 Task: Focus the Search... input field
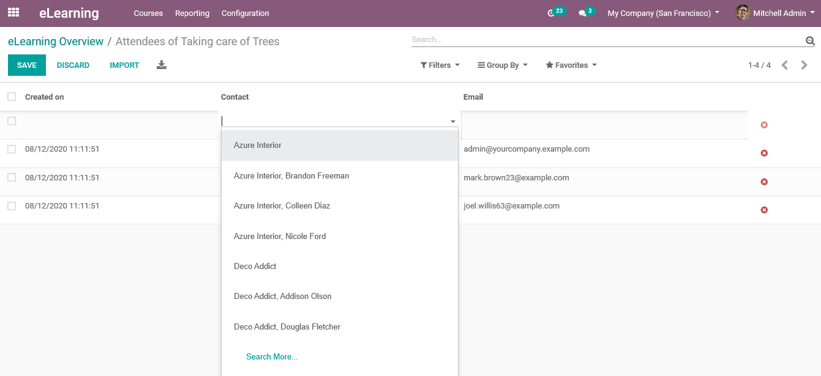click(x=606, y=40)
